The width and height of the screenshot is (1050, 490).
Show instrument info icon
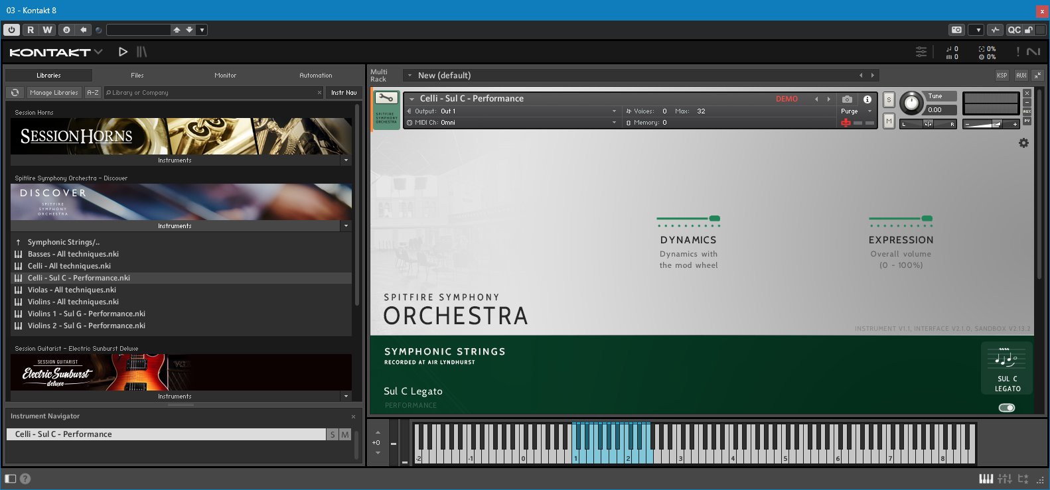click(867, 99)
